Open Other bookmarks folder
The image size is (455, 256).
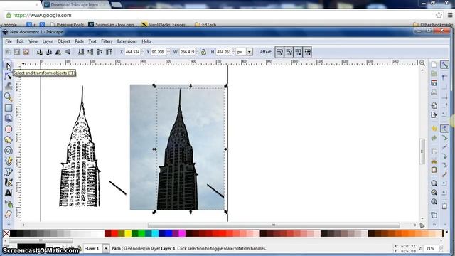433,25
